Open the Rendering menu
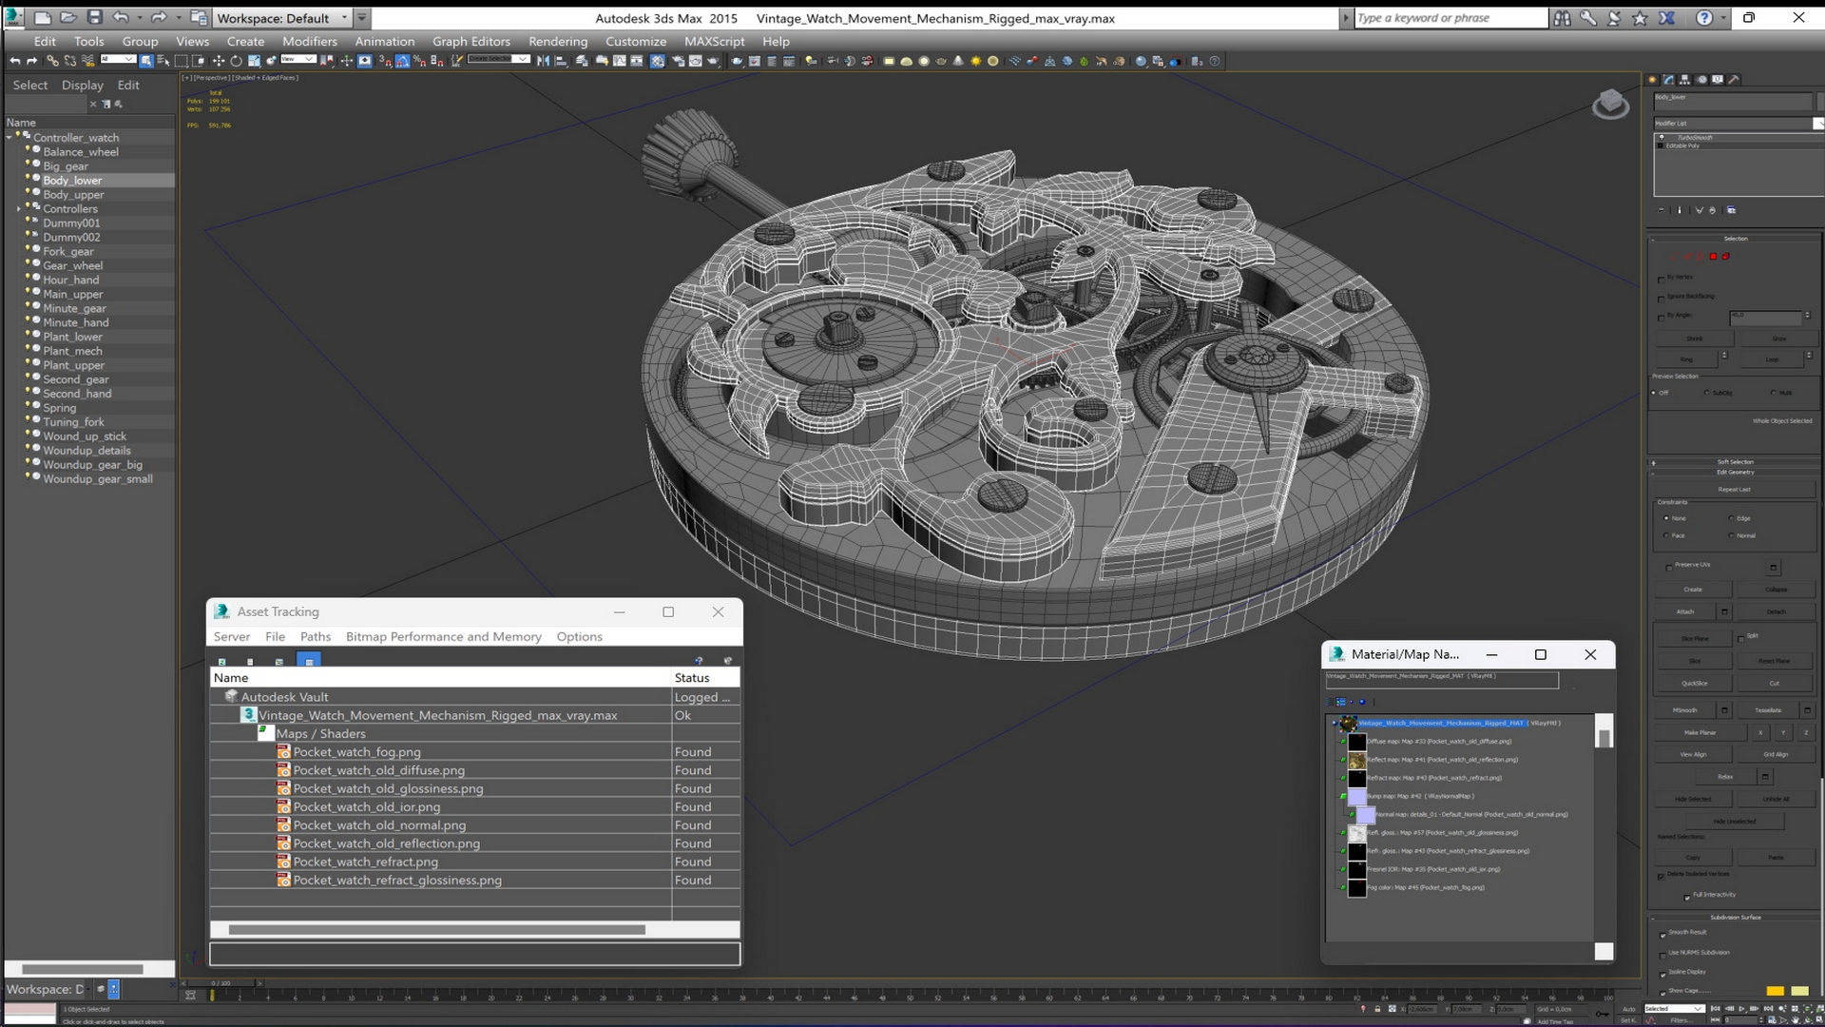Viewport: 1825px width, 1027px height. pos(558,41)
